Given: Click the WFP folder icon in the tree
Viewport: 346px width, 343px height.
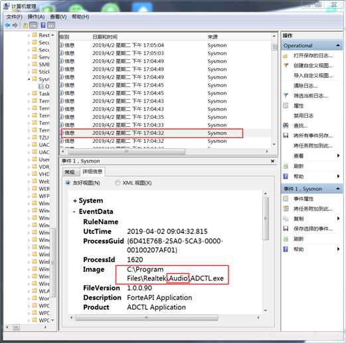Looking at the screenshot, I should click(35, 196).
